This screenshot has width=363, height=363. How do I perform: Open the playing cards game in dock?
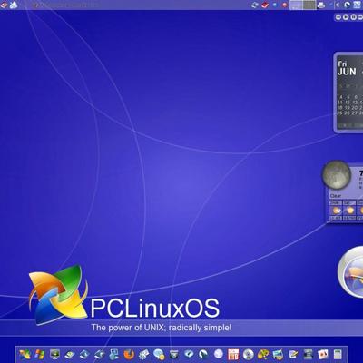click(x=323, y=354)
